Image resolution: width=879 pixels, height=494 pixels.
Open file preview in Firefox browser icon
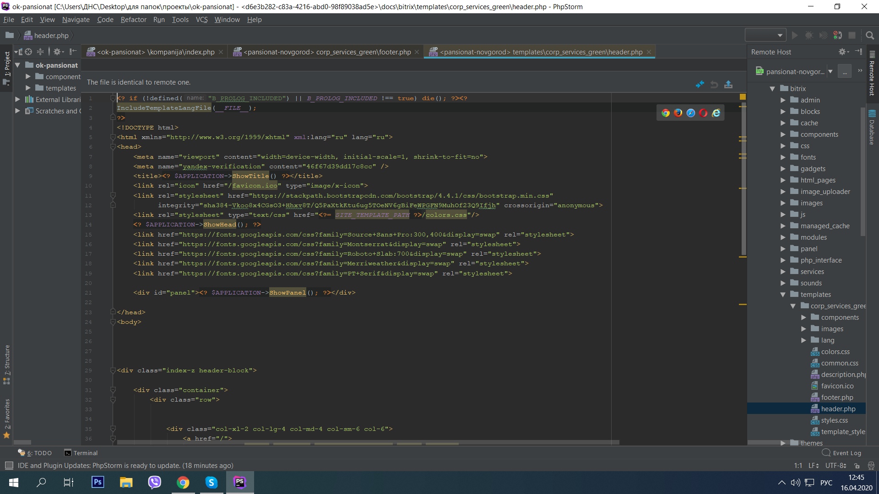(678, 113)
